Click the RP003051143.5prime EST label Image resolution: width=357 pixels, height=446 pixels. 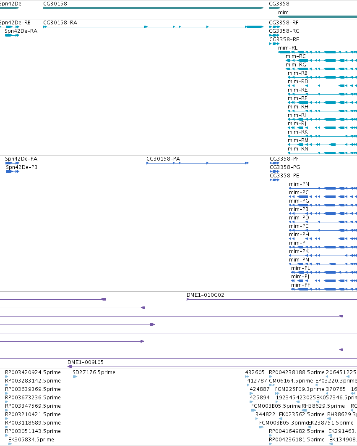click(33, 431)
